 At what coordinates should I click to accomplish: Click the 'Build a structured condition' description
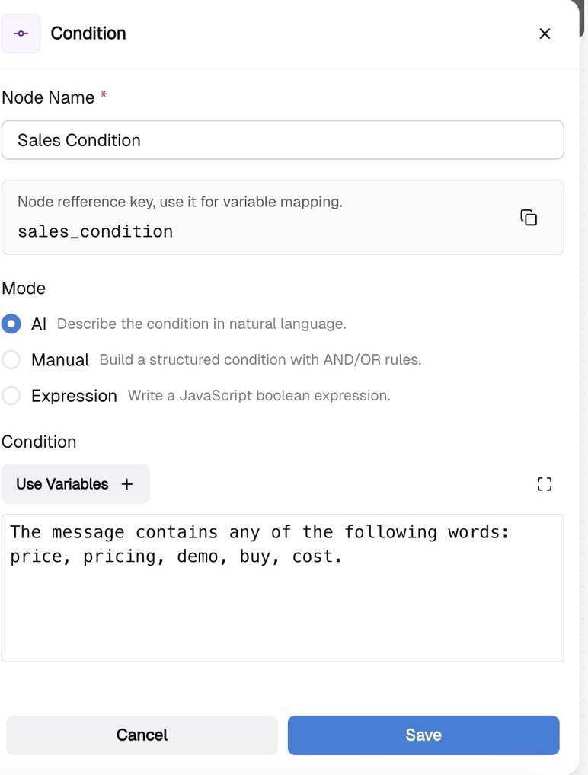[x=260, y=359]
